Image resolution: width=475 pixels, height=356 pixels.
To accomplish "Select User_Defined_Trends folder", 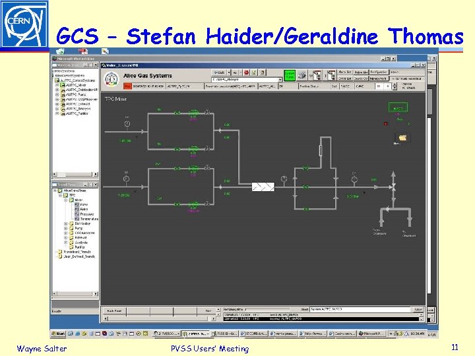I will pos(79,256).
